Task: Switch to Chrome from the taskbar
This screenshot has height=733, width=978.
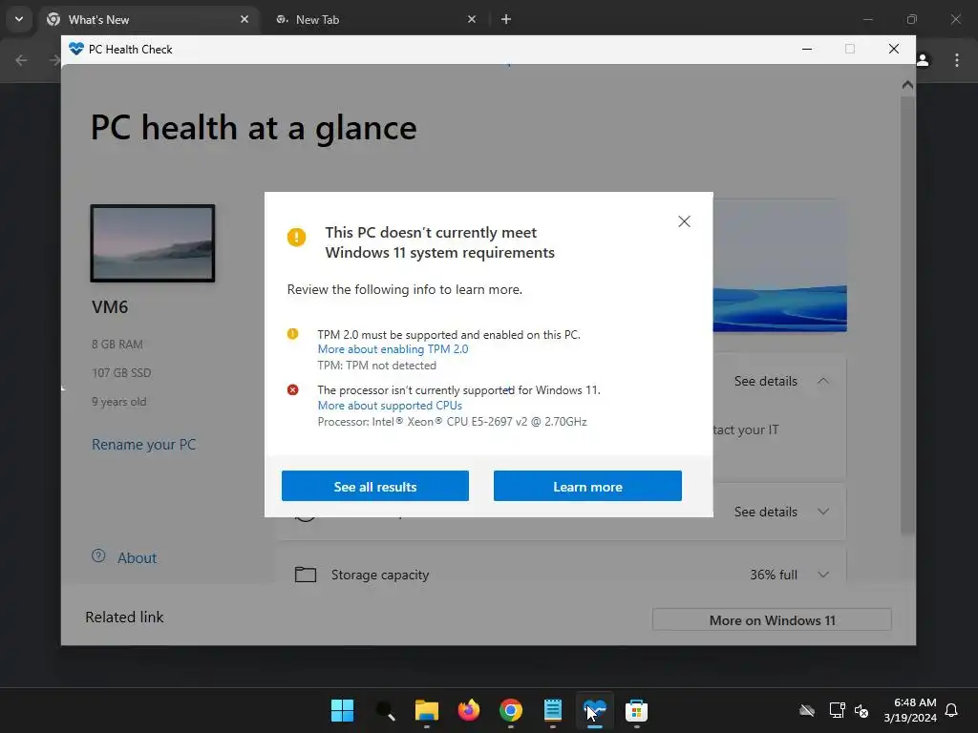Action: [511, 710]
